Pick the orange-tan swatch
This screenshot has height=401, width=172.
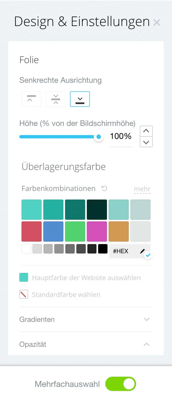tap(119, 231)
